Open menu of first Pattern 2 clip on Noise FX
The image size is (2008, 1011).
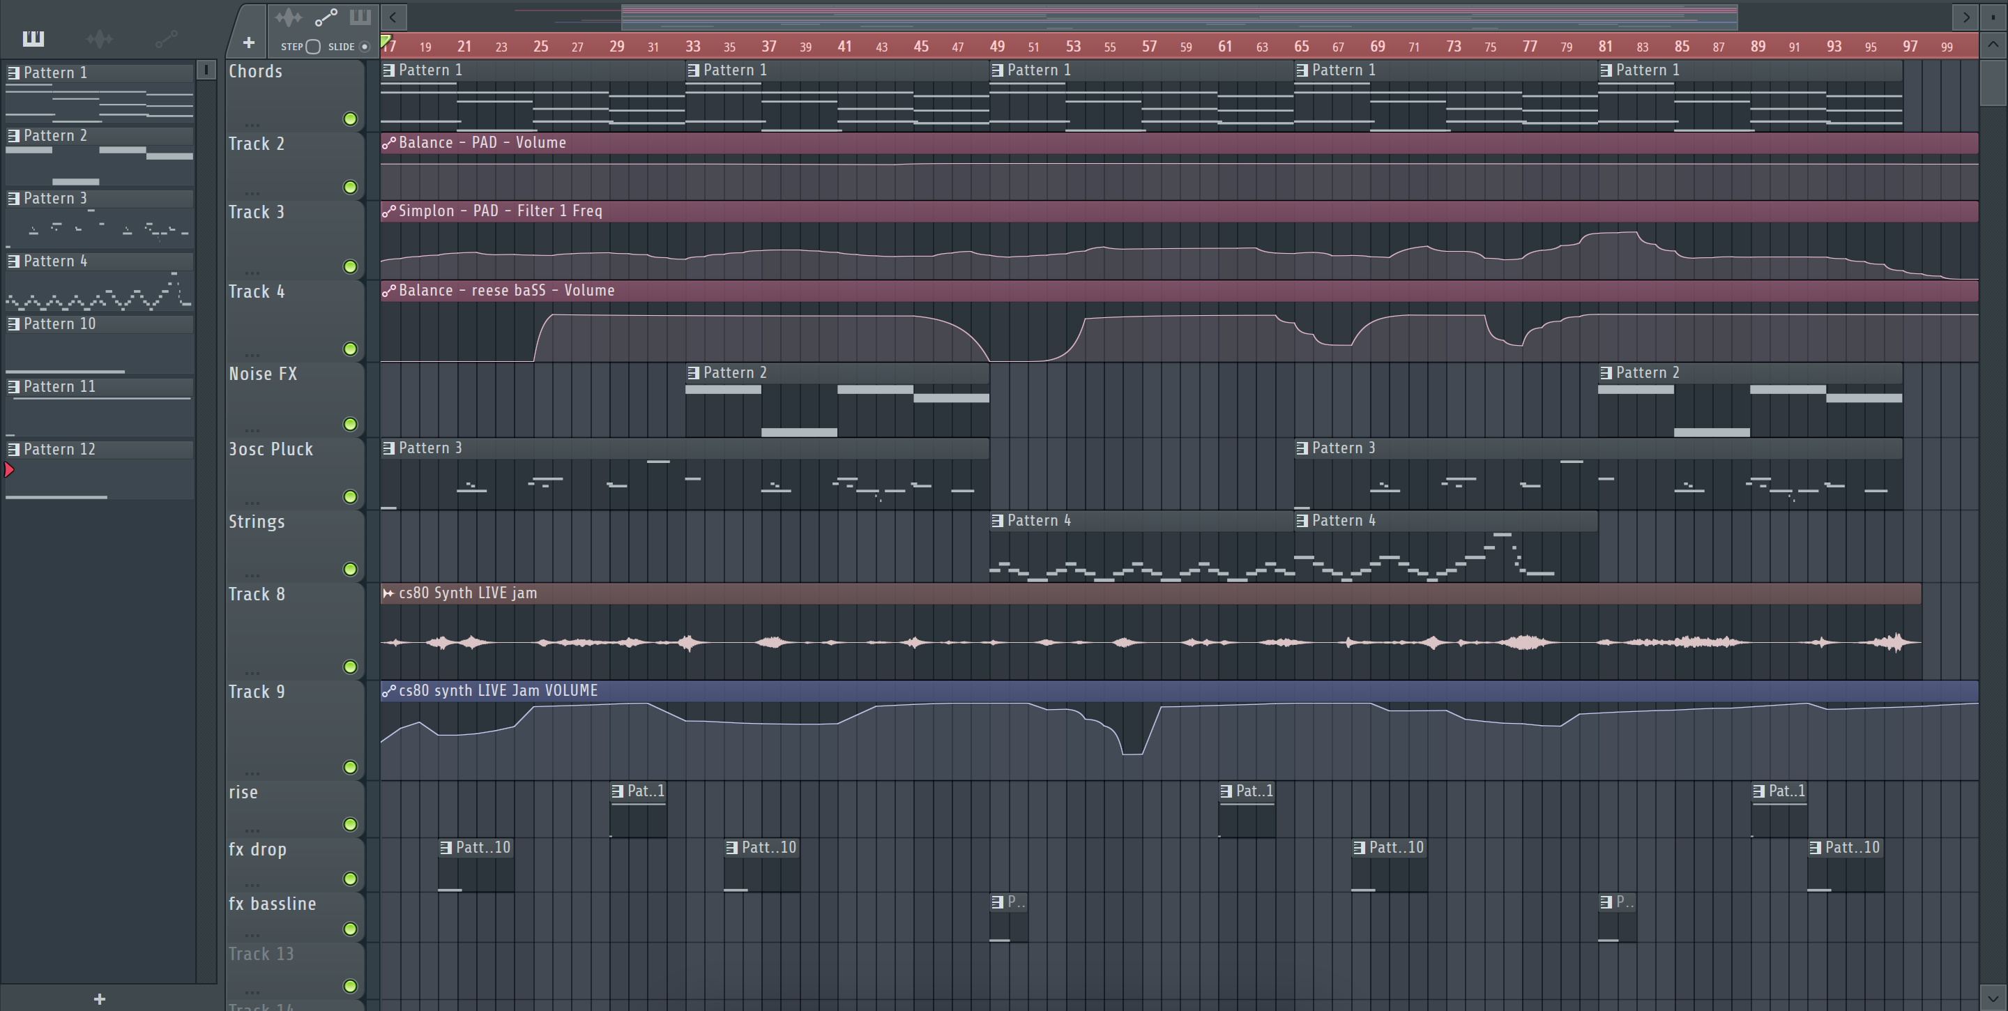693,372
